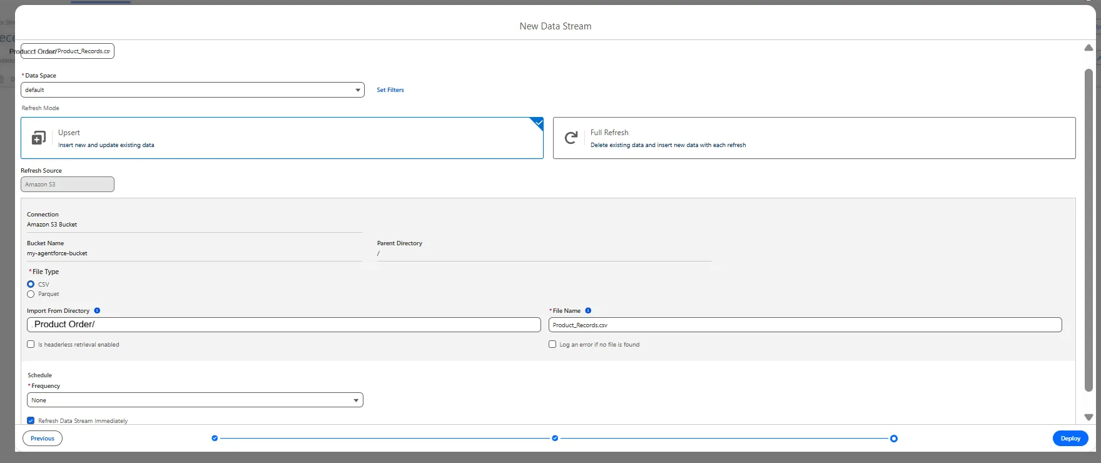Click the second completed progress step marker
Viewport: 1101px width, 463px height.
[555, 438]
